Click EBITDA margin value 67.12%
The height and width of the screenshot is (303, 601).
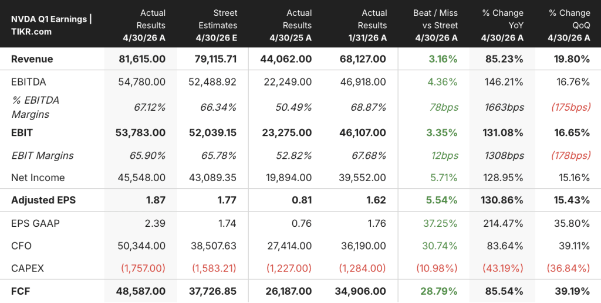(150, 107)
